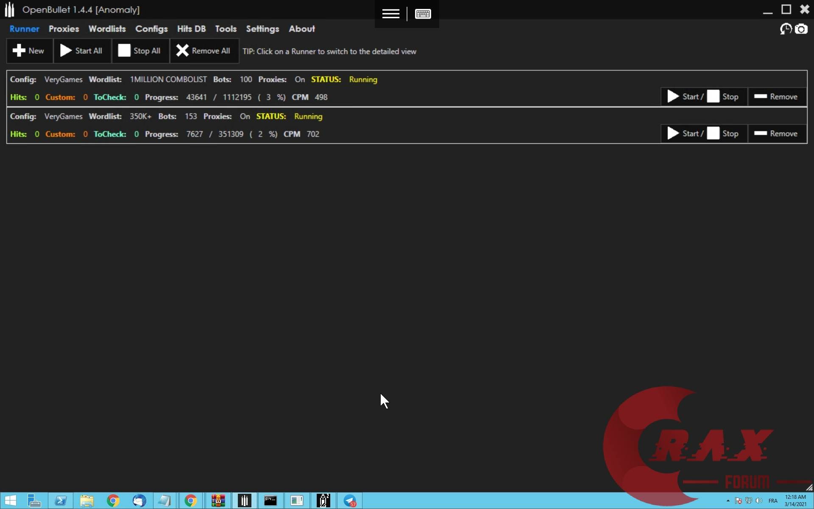Switch to Wordlists tab

click(107, 29)
